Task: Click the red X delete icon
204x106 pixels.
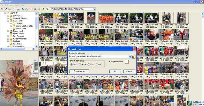Action: (x=30, y=9)
